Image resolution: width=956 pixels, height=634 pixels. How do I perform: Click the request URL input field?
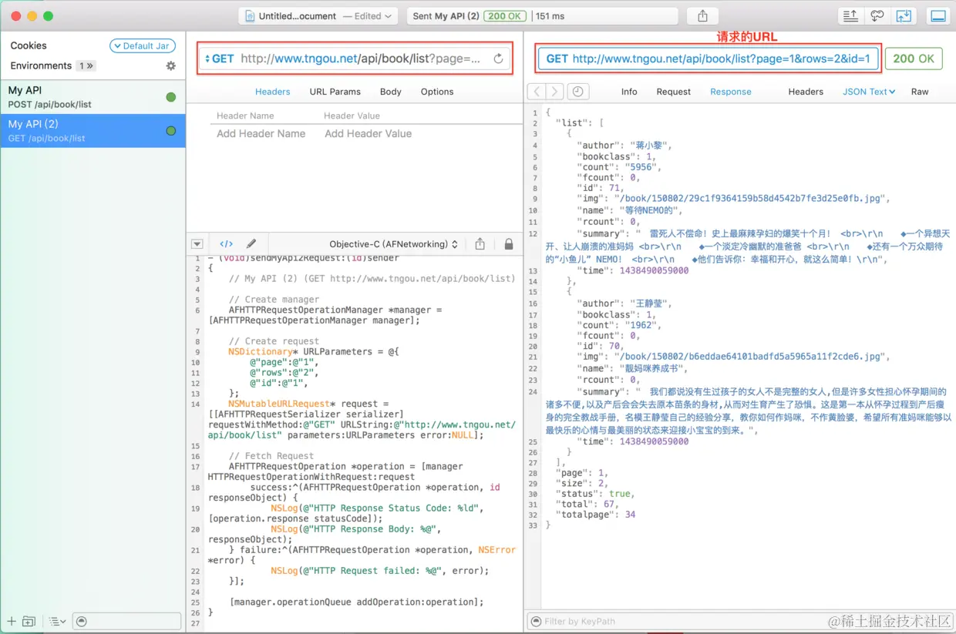[355, 59]
